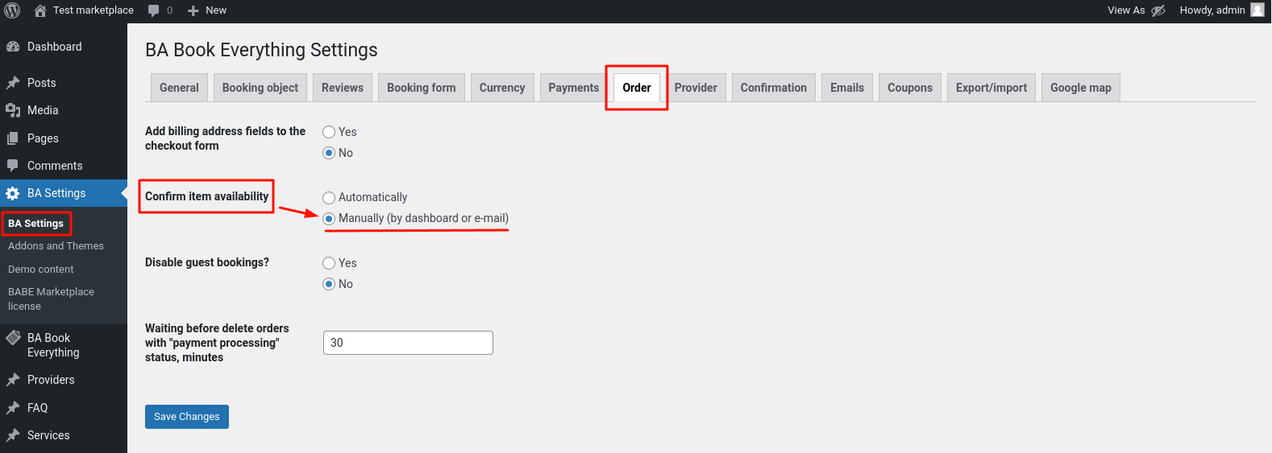Click the plus New icon
This screenshot has width=1272, height=453.
pyautogui.click(x=193, y=10)
